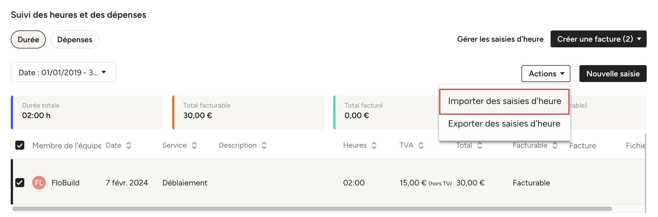
Task: Sort by Description column arrows
Action: [x=264, y=145]
